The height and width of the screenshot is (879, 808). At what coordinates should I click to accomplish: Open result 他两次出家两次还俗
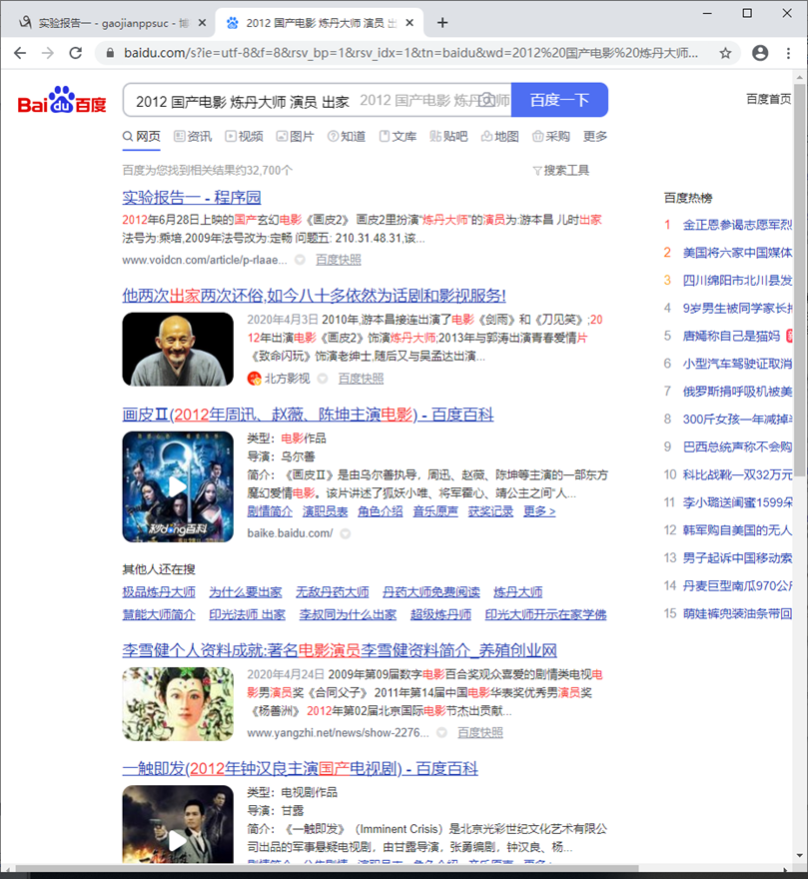coord(314,296)
